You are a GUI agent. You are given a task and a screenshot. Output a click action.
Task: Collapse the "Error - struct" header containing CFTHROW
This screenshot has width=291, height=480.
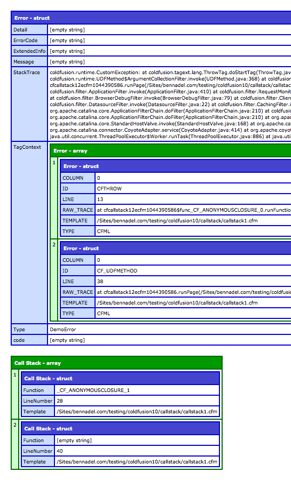pos(176,166)
